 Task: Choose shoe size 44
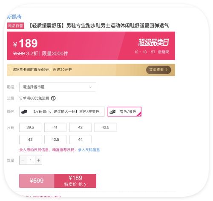(81, 140)
